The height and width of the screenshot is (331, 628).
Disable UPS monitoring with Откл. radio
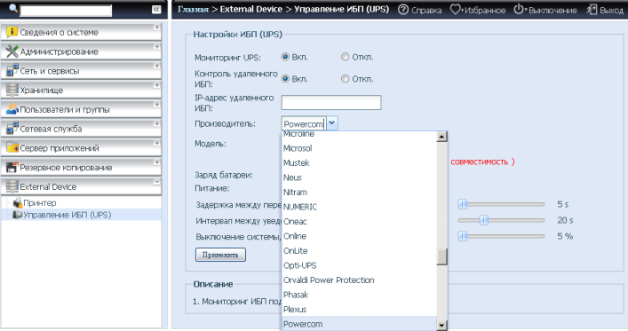click(346, 57)
